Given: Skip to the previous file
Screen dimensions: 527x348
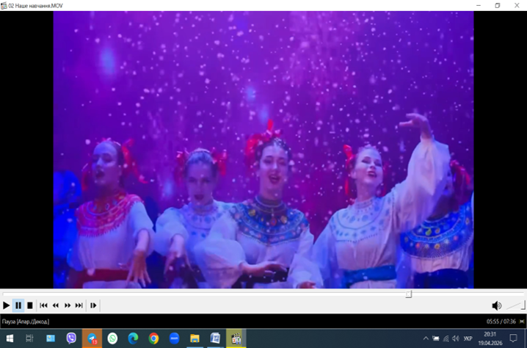Looking at the screenshot, I should click(44, 305).
